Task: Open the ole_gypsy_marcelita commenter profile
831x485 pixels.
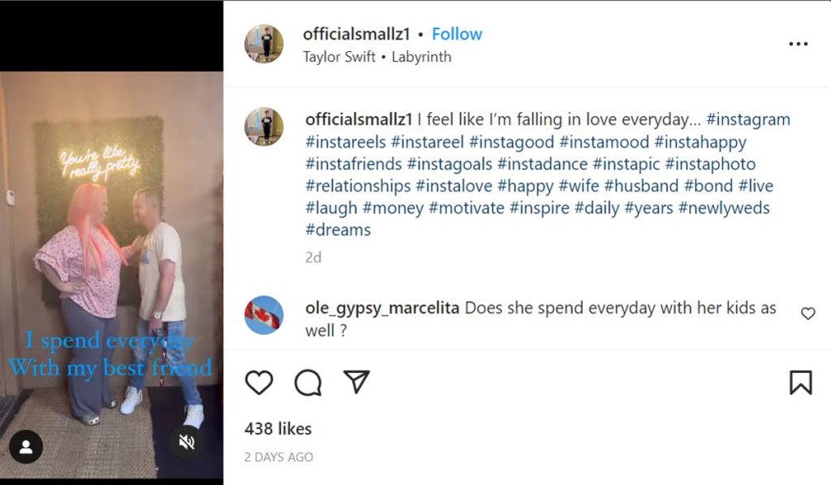Action: [381, 308]
